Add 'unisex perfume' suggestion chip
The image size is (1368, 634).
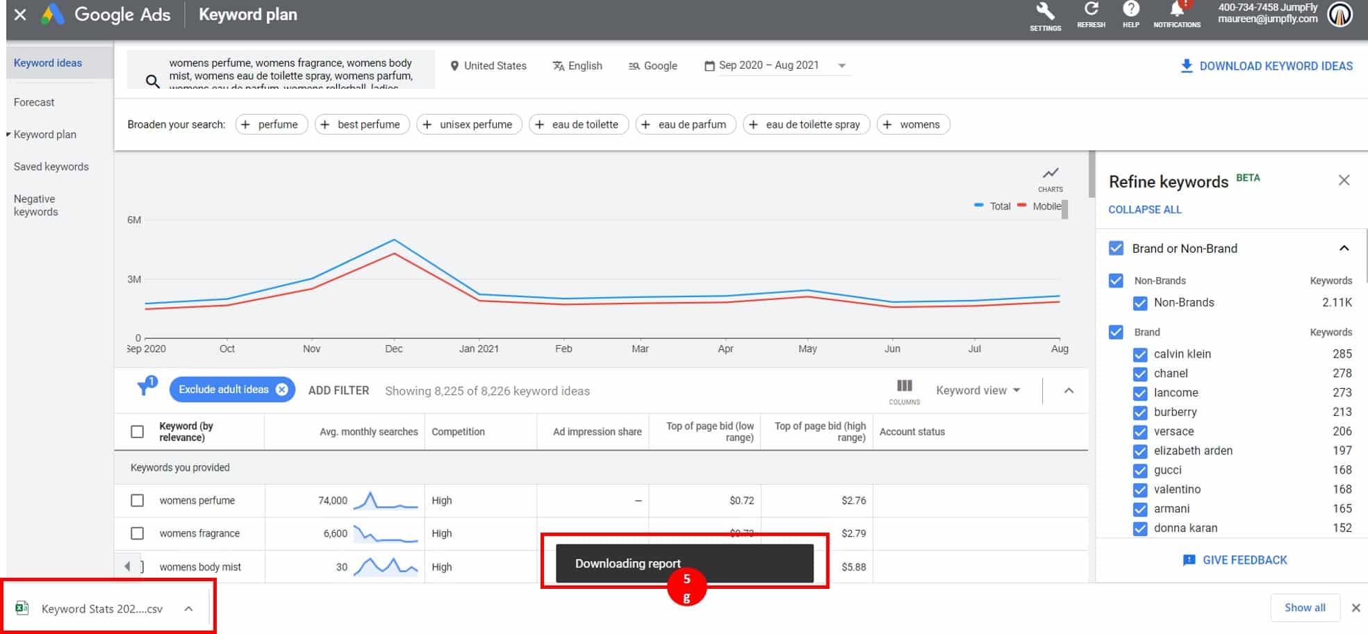tap(469, 124)
